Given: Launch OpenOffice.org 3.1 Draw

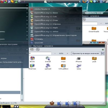Looking at the screenshot, I should click(46, 20).
